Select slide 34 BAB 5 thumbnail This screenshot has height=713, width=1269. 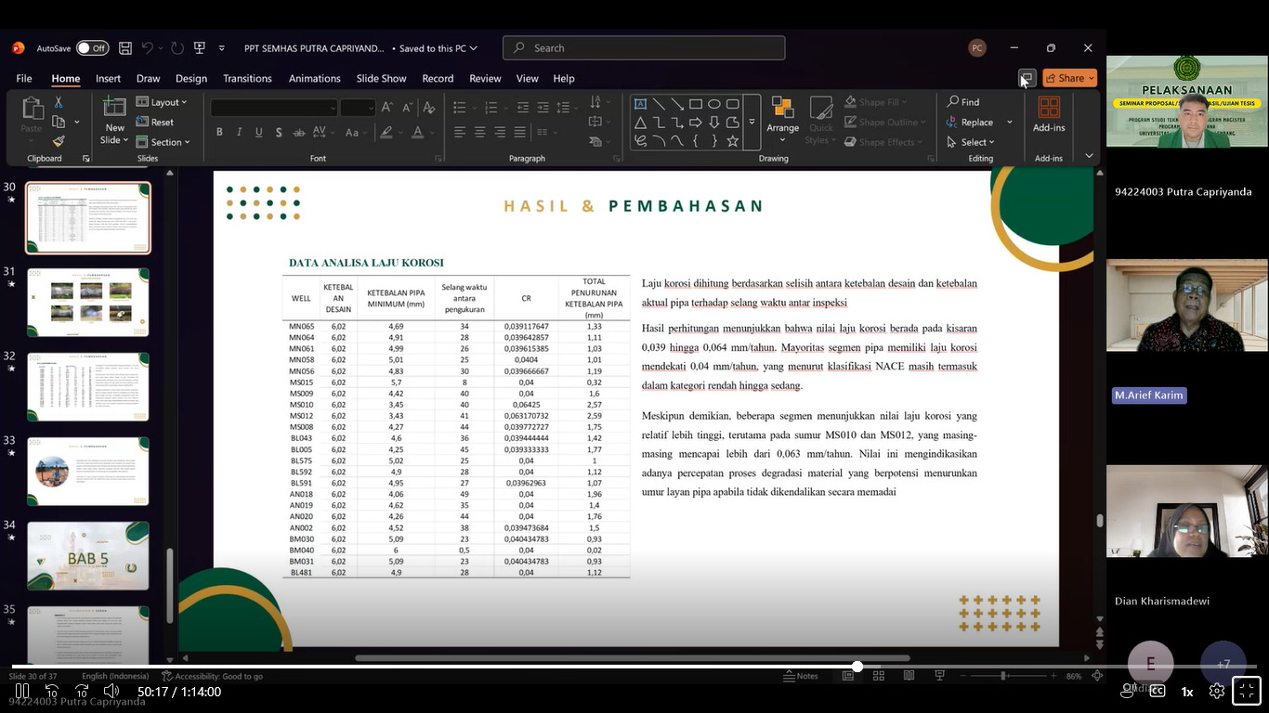[x=87, y=555]
